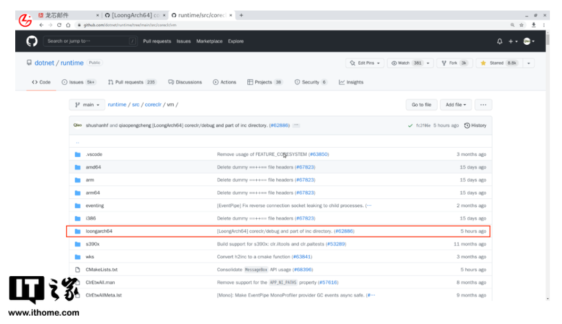Click the History clock icon for commits
Screen dimensions: 562x324
(x=467, y=125)
